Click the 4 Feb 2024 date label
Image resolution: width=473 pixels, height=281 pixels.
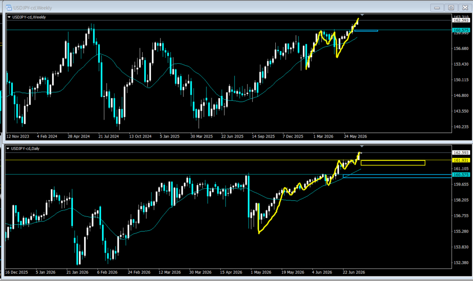47,137
